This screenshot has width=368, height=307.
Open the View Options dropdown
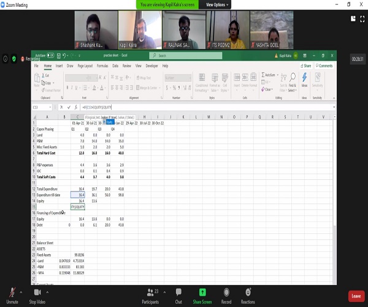pyautogui.click(x=217, y=5)
